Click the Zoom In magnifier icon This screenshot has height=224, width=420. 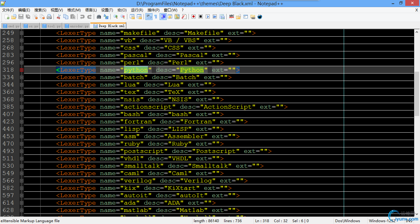click(x=116, y=17)
